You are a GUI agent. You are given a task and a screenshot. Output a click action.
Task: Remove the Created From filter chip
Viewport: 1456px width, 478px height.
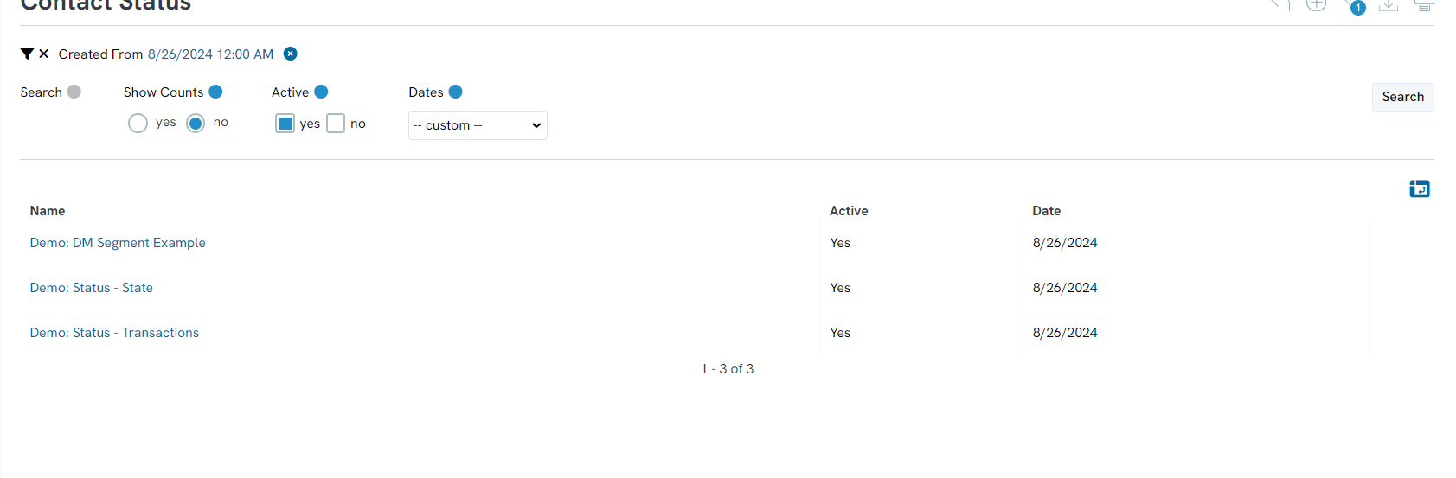pyautogui.click(x=291, y=54)
